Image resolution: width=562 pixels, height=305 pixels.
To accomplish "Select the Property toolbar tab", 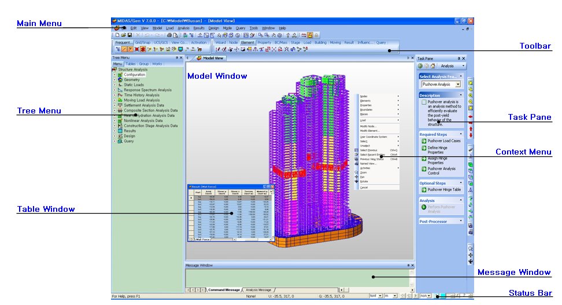I will tap(264, 42).
